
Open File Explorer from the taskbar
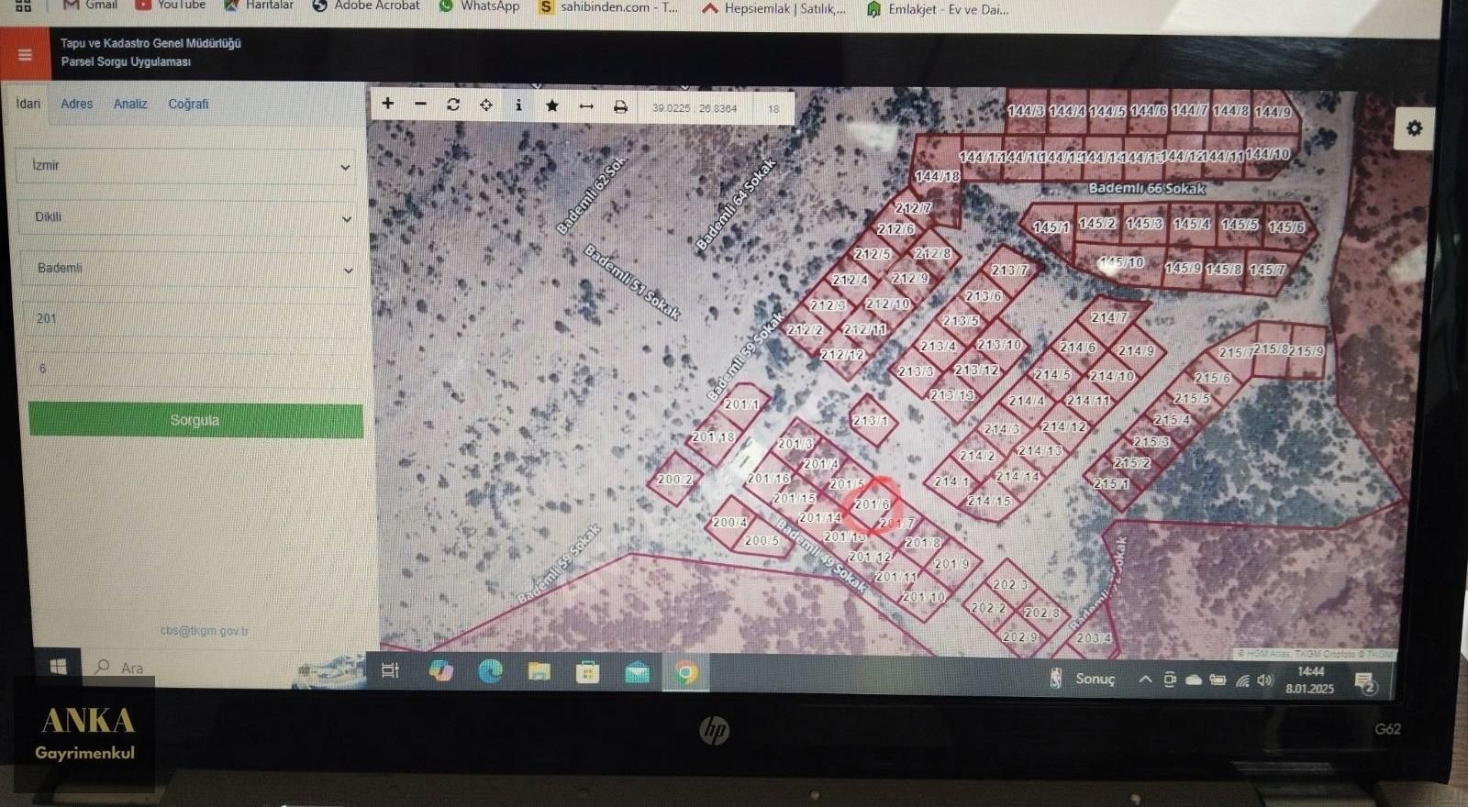(x=539, y=672)
